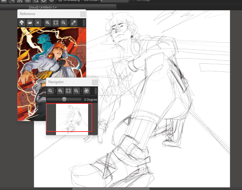This screenshot has height=190, width=242.
Task: Zoom the Navigator view to 100%
Action: click(x=50, y=91)
